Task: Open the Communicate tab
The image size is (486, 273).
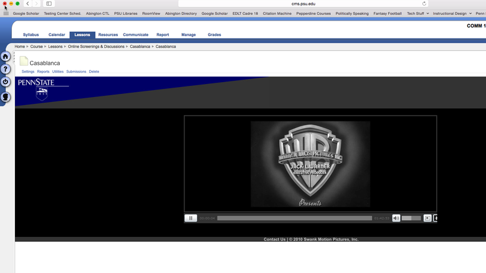Action: [x=135, y=35]
